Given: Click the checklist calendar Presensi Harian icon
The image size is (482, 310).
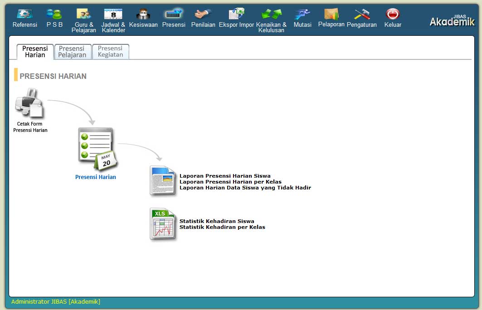Looking at the screenshot, I should pos(98,149).
